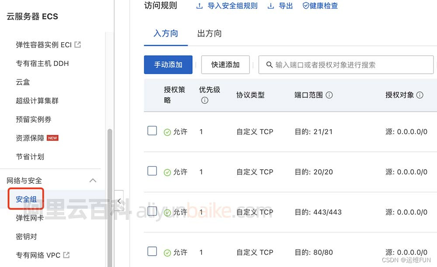Click external link icon beside 弹性容器实例 ECI
Viewport: 437px width, 267px height.
click(78, 44)
